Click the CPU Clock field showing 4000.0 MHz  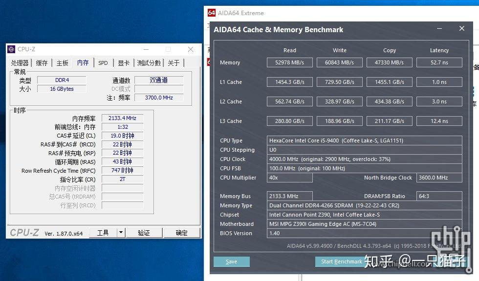point(365,159)
